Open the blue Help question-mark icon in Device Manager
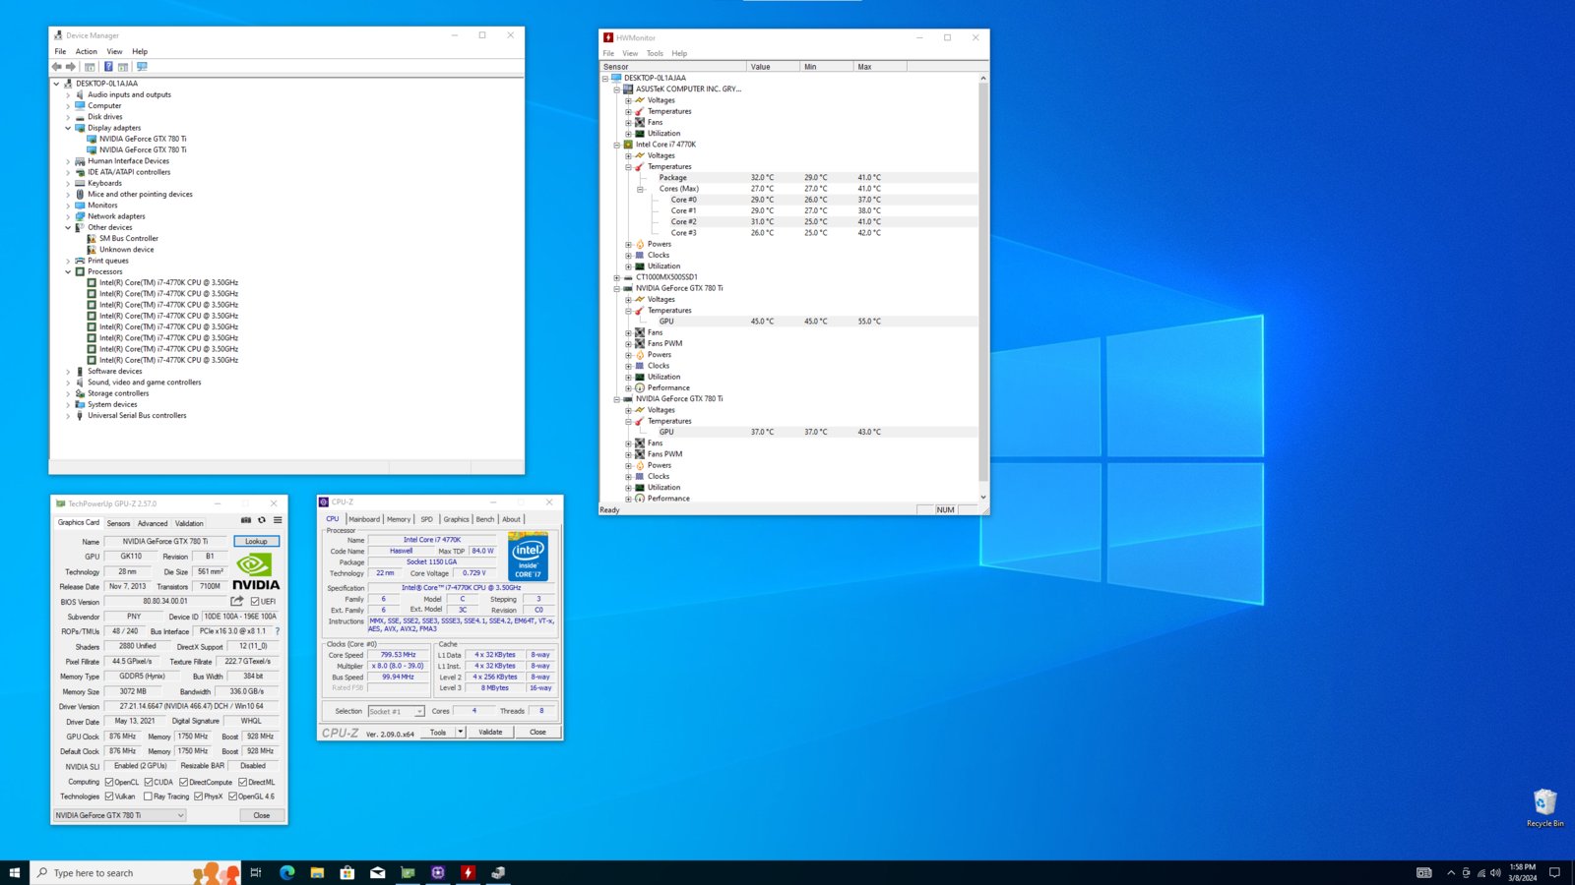This screenshot has height=885, width=1575. click(108, 67)
